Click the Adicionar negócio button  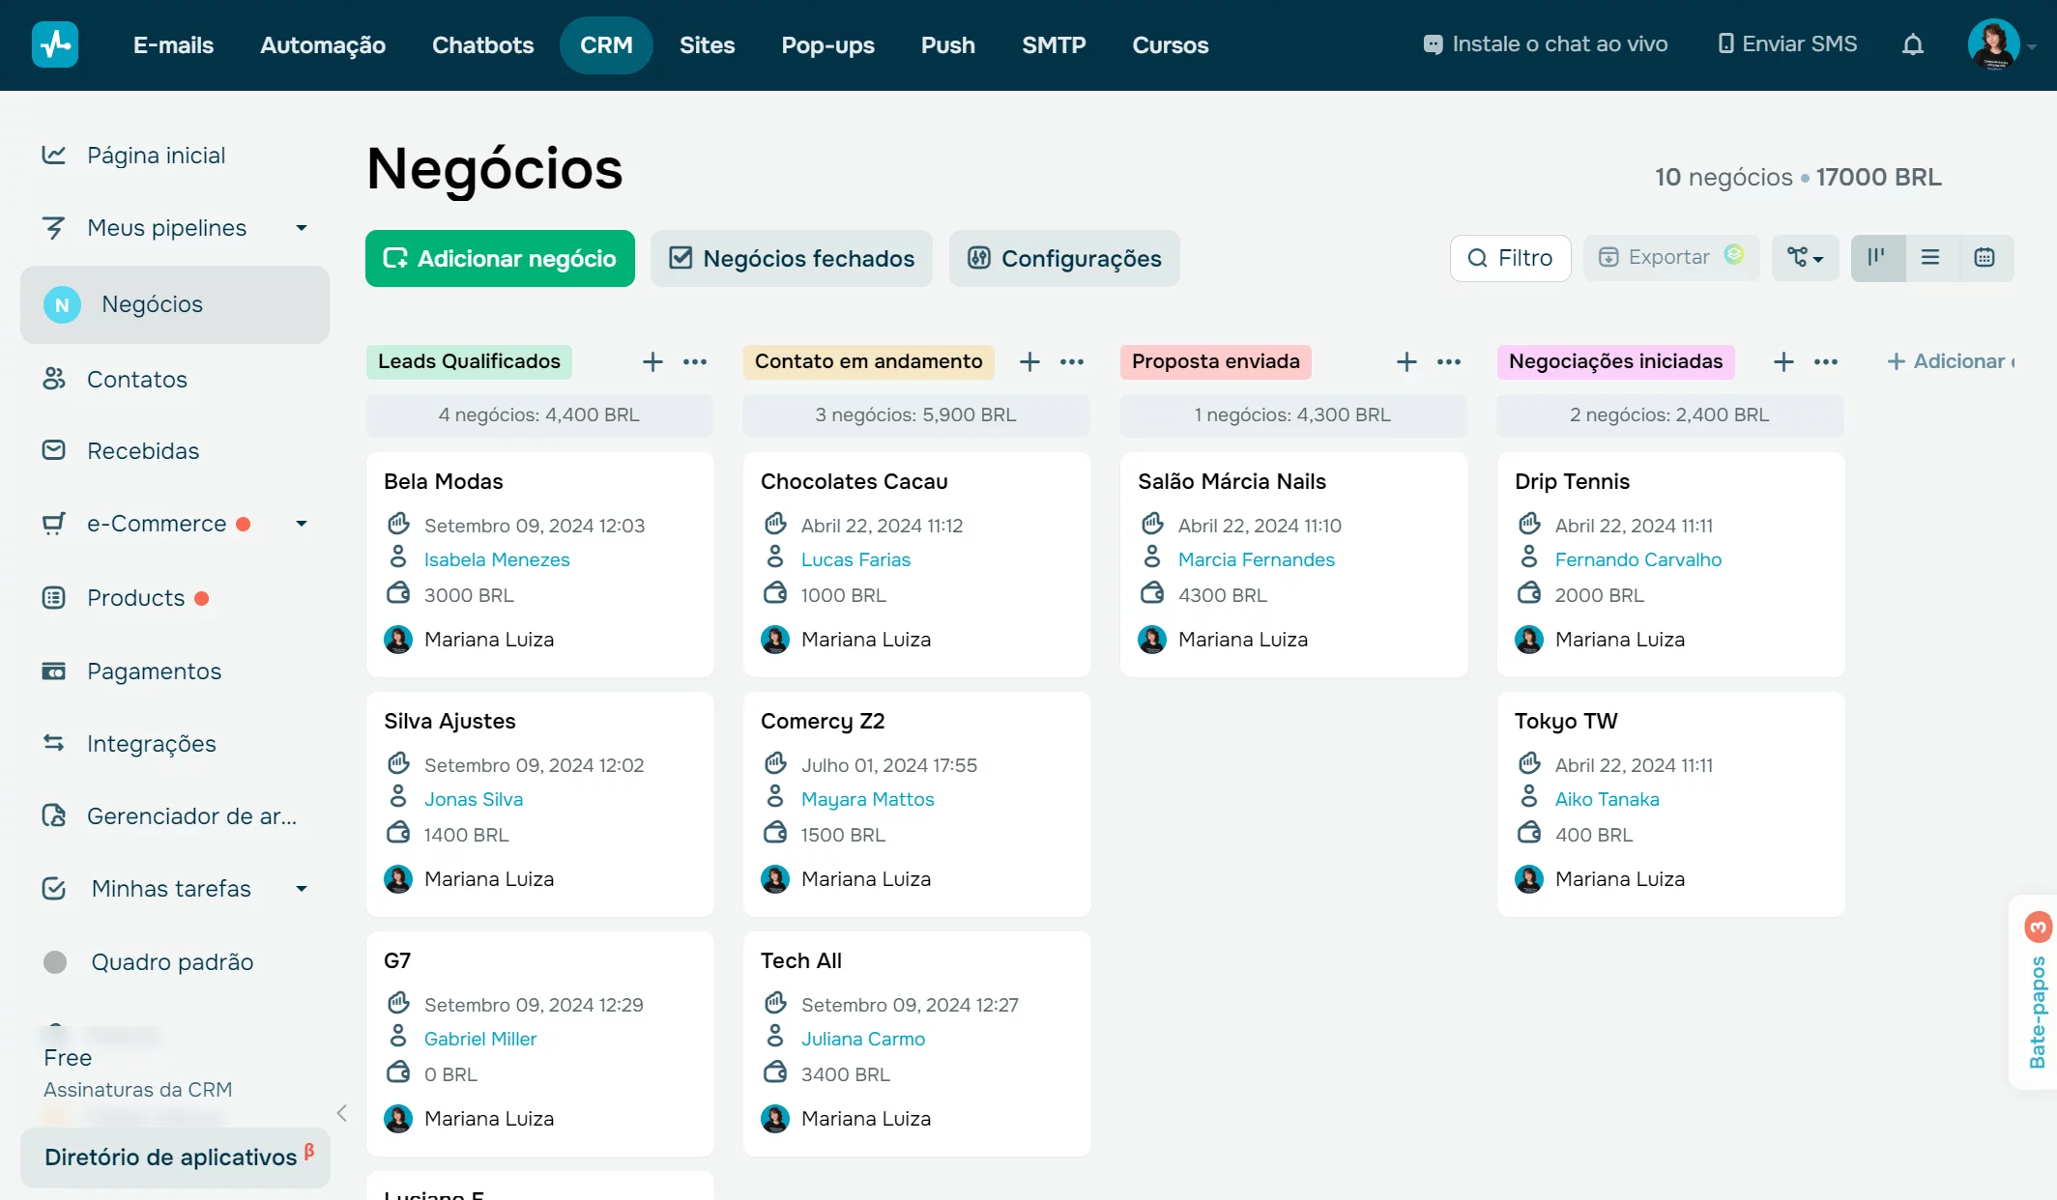500,258
